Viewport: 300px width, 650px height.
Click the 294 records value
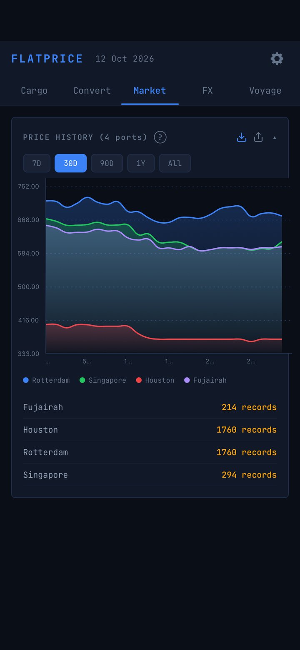coord(249,475)
